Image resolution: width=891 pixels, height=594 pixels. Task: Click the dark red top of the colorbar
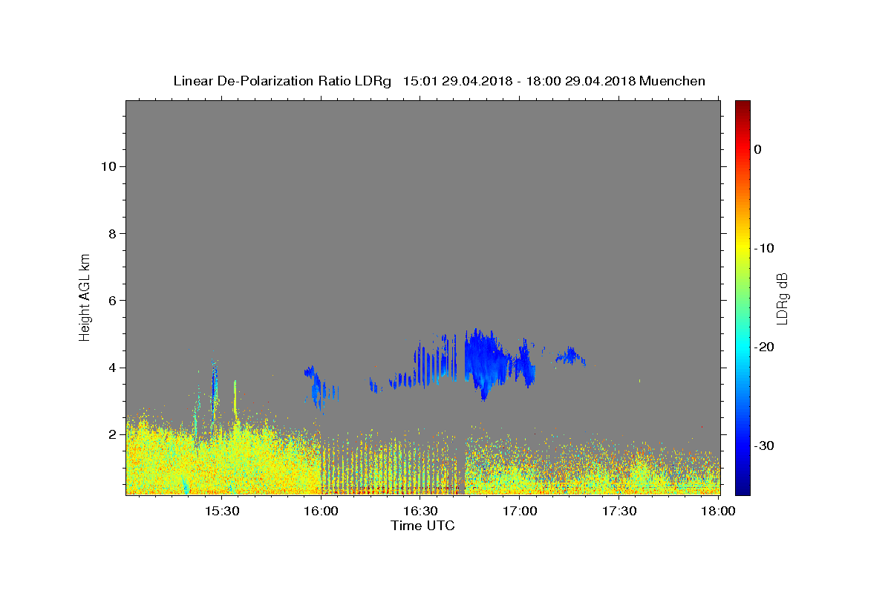(x=742, y=105)
